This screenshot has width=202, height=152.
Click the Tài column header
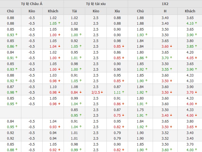point(74,11)
